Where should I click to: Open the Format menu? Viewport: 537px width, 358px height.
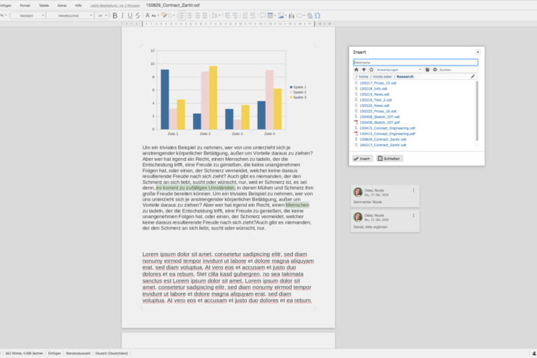(x=25, y=5)
